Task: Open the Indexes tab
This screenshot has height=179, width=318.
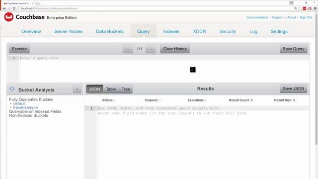Action: (x=171, y=31)
